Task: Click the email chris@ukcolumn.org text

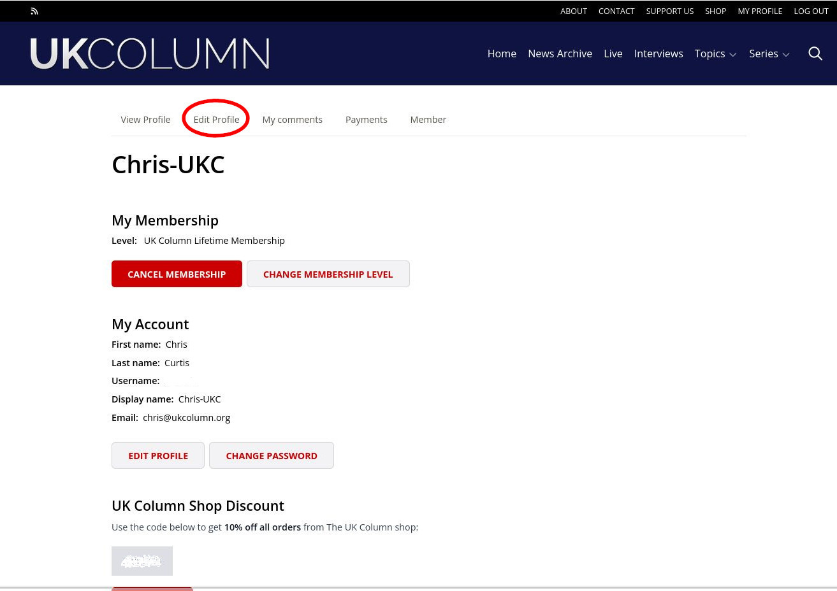Action: (187, 418)
